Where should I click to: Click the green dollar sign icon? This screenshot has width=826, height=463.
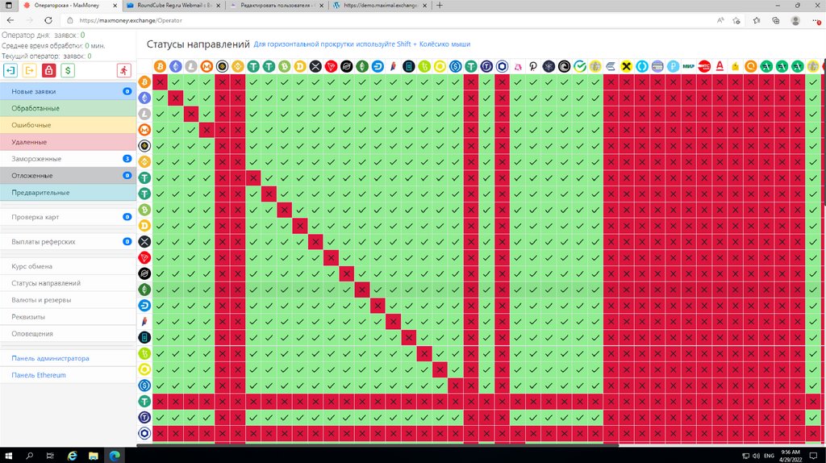pyautogui.click(x=68, y=71)
